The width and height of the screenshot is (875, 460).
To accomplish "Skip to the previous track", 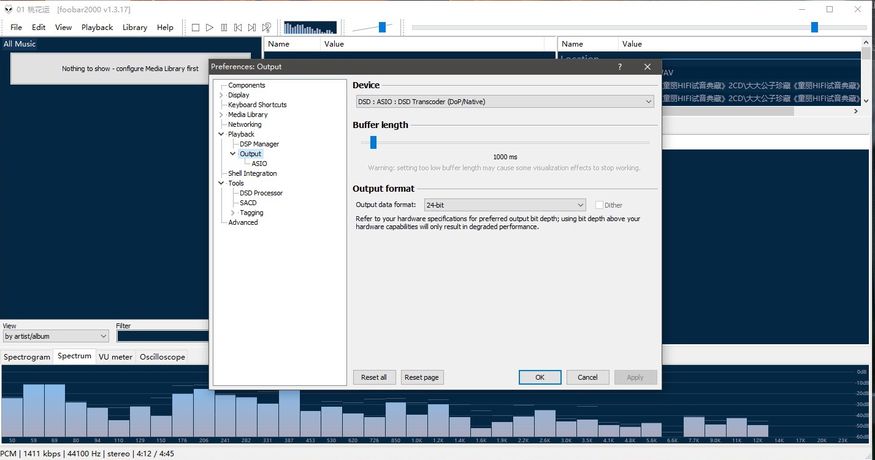I will [x=238, y=28].
